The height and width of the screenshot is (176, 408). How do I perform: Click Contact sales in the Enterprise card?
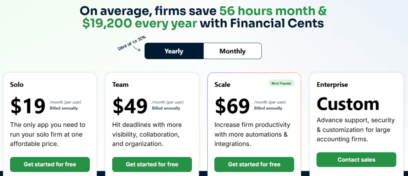(x=356, y=160)
